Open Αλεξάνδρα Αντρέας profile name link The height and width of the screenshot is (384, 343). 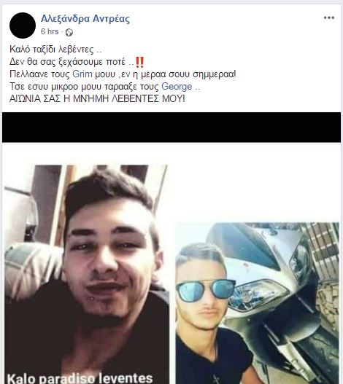[x=85, y=19]
